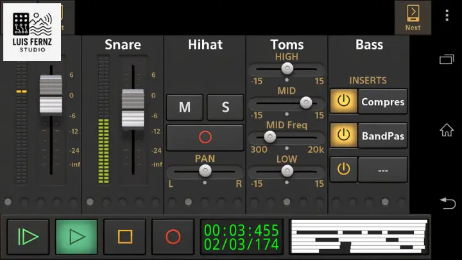
Task: Stop playback with the square button
Action: (124, 237)
